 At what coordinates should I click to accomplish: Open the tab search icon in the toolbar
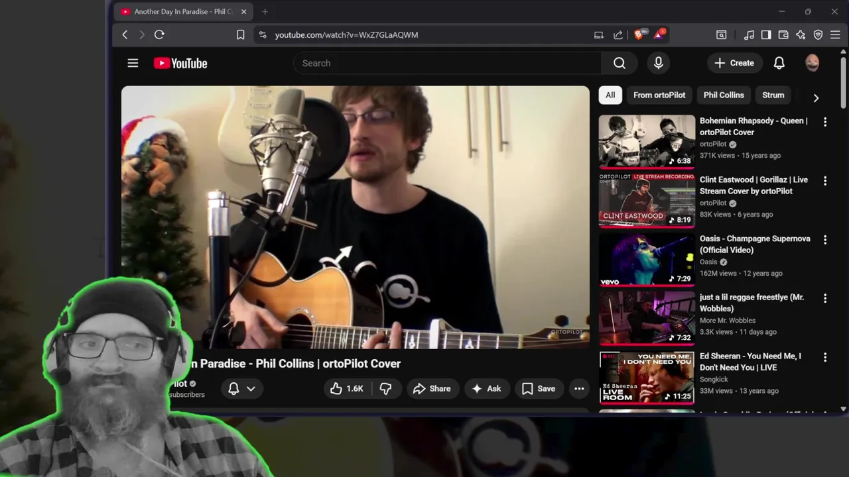[721, 34]
